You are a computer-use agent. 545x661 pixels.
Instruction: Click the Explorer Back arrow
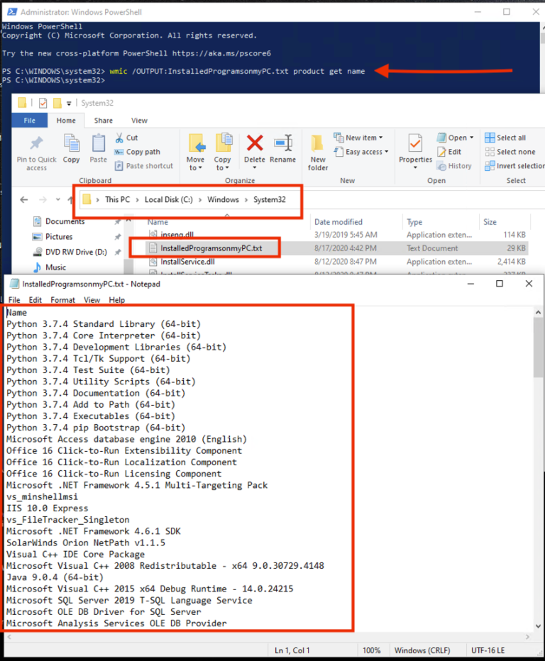click(x=24, y=200)
